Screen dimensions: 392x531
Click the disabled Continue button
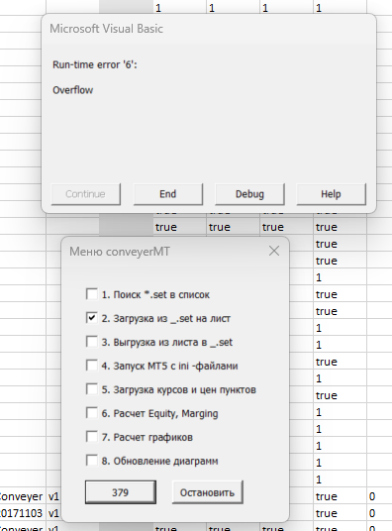tap(86, 194)
